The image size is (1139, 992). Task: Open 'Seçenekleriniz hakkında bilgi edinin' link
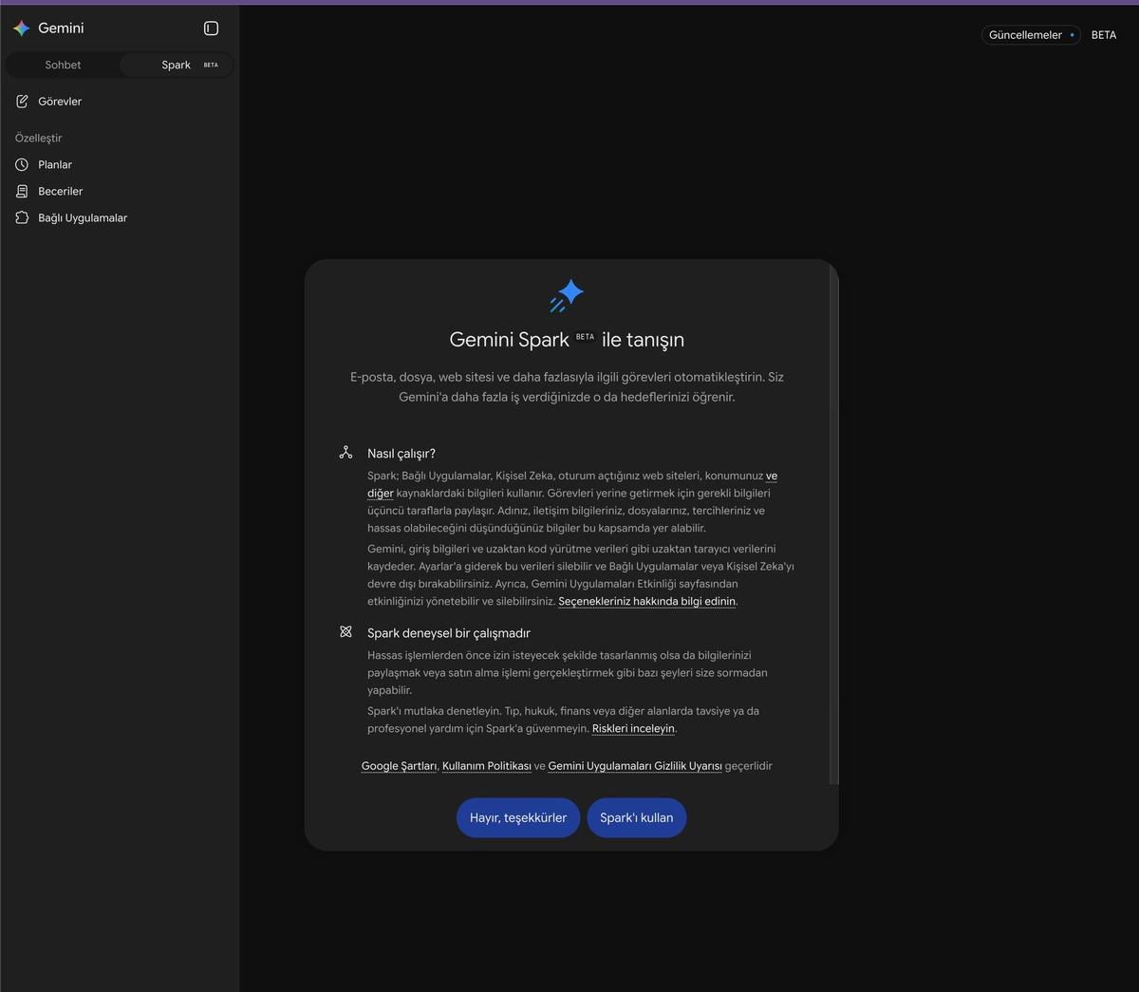(x=647, y=601)
